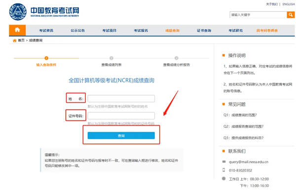Focus the 姓名 input field
This screenshot has width=296, height=196.
tap(121, 98)
